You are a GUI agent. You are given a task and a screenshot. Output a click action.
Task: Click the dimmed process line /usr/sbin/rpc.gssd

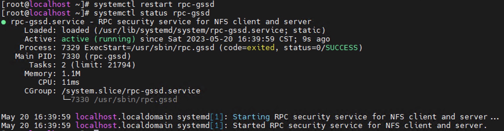(136, 100)
